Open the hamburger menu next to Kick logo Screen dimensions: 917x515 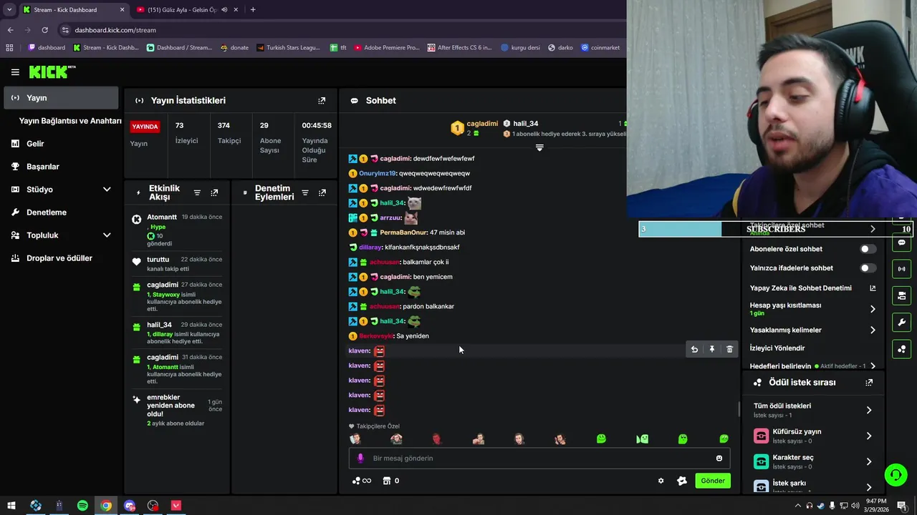pos(15,72)
